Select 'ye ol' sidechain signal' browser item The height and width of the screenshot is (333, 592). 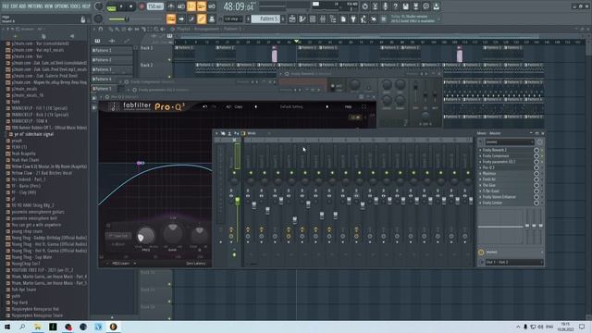coord(33,134)
